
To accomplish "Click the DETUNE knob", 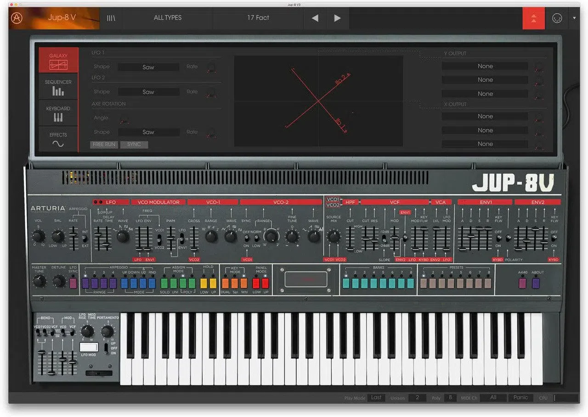I will (x=58, y=281).
